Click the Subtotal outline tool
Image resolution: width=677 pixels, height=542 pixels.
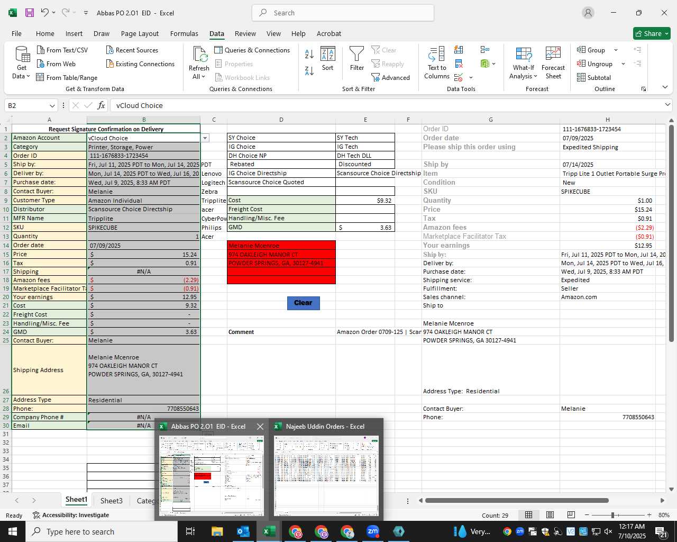coord(594,77)
